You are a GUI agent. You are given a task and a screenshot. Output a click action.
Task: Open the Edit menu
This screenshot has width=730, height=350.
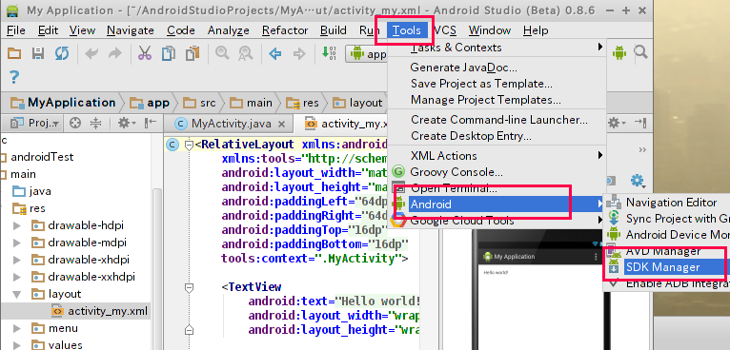click(48, 30)
